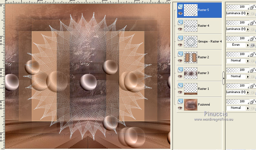Click Raster 4 opacity slider at 100
This screenshot has height=150, width=256.
tap(238, 23)
